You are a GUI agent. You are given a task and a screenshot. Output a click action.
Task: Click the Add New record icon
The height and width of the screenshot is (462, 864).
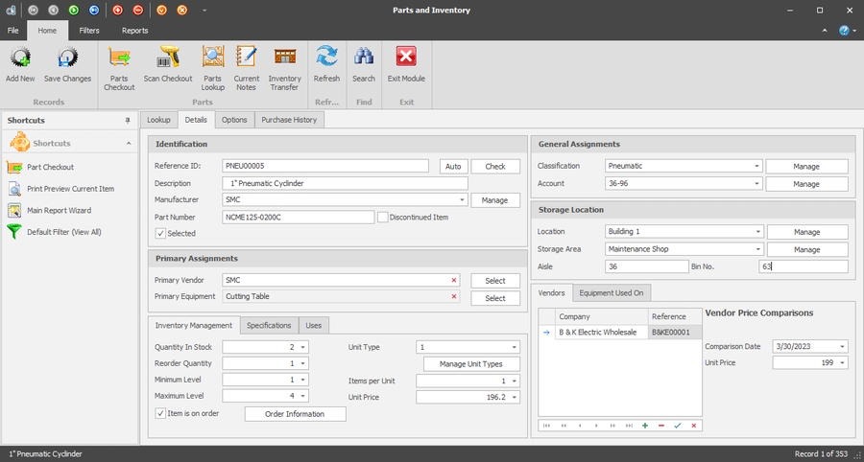(20, 57)
